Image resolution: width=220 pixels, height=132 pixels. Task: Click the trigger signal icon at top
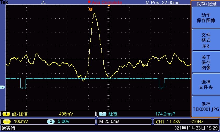click(x=44, y=2)
